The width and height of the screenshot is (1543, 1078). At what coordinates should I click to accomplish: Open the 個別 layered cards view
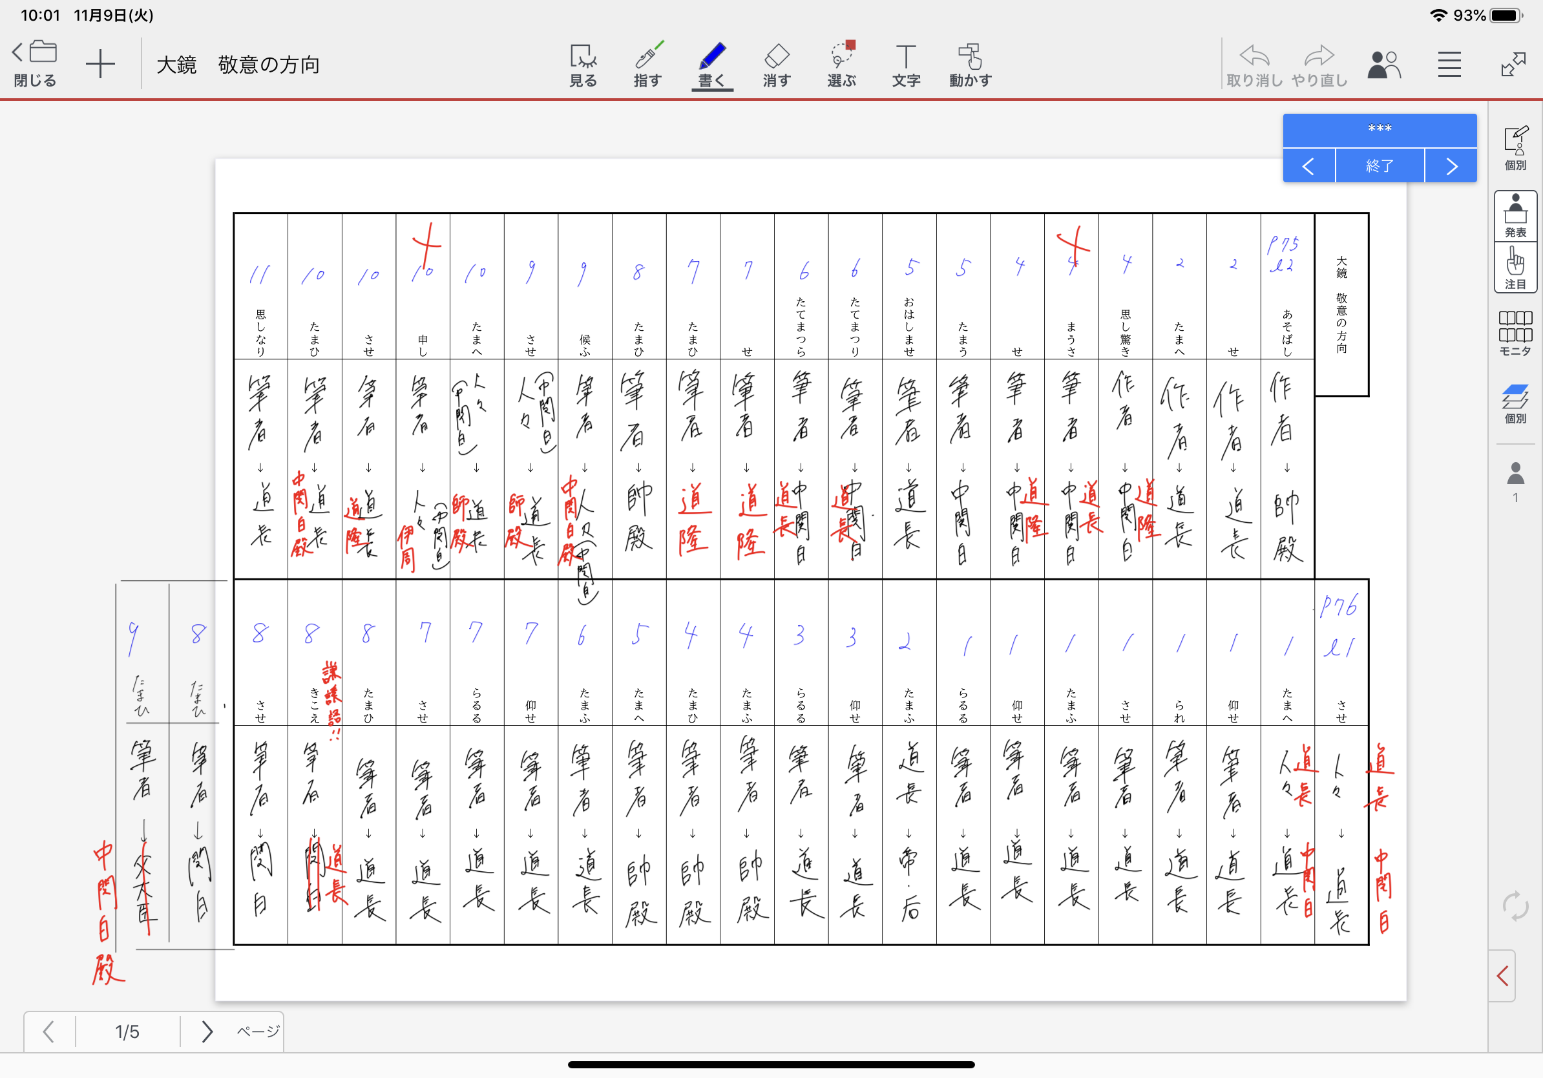tap(1515, 403)
